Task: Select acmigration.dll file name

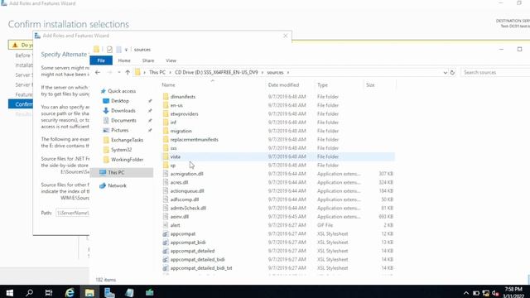Action: (186, 174)
